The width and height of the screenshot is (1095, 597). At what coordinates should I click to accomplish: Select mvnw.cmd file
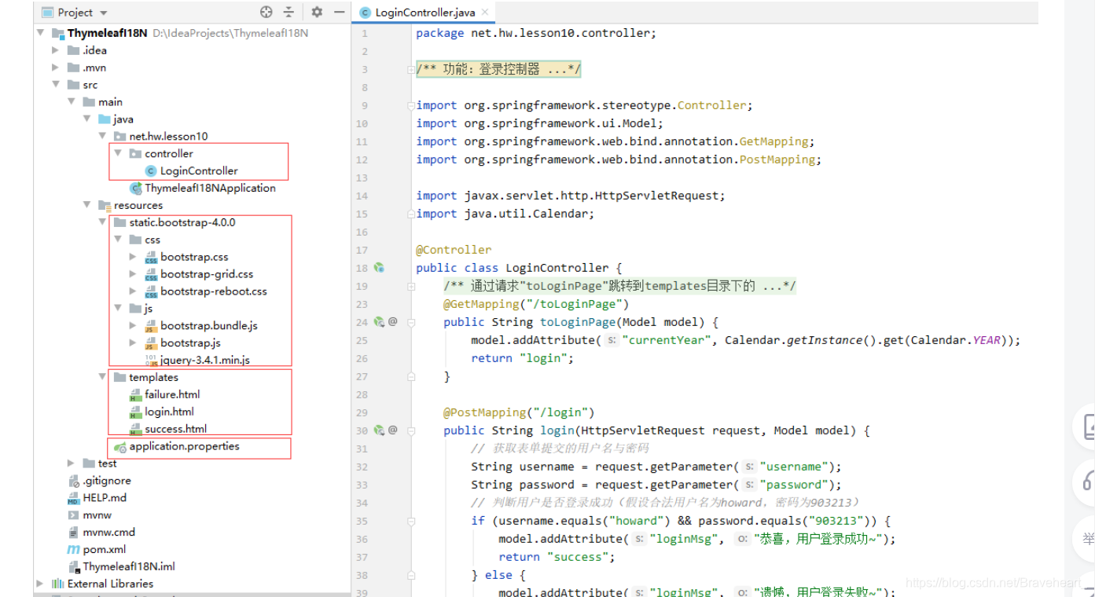[x=101, y=533]
